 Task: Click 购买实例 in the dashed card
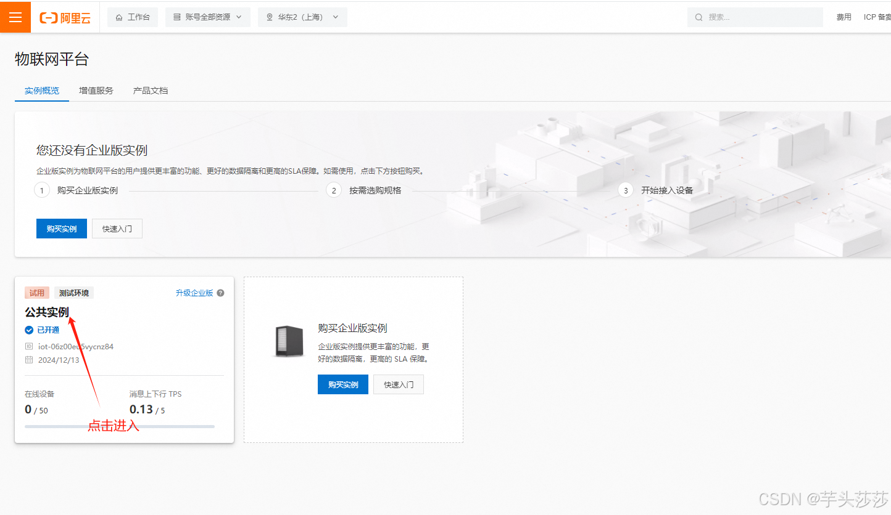[343, 384]
